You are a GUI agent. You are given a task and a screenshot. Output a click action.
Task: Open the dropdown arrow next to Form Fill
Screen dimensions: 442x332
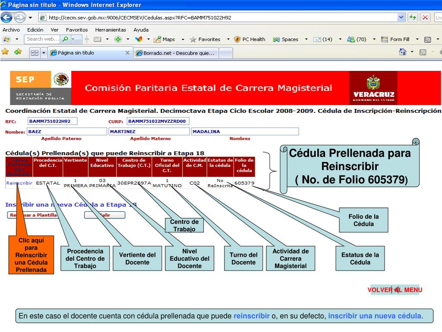(417, 39)
